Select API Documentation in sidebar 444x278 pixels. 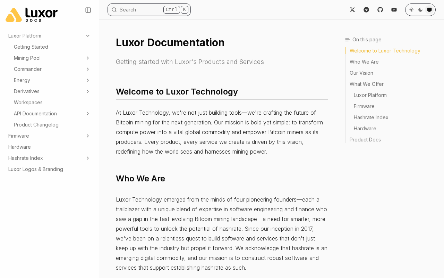[35, 114]
